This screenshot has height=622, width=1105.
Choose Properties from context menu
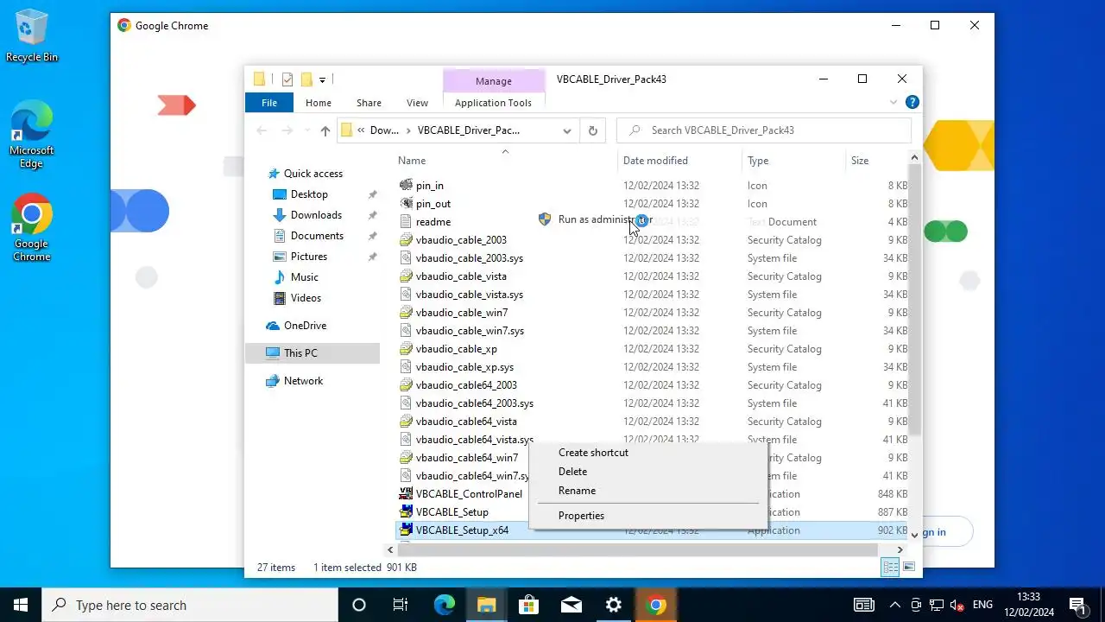[x=581, y=516]
